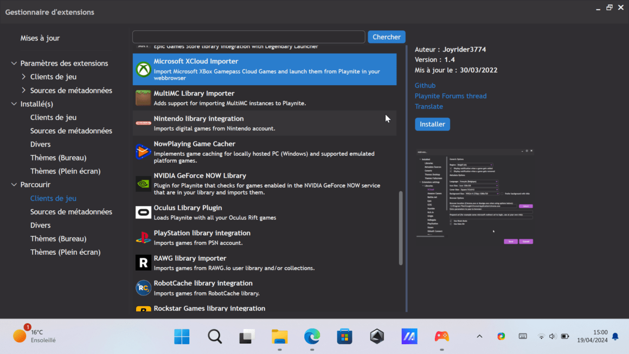629x354 pixels.
Task: Click the RAWG letter R icon
Action: (143, 262)
